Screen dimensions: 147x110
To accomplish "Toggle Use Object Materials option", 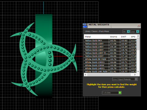I will [125, 79].
